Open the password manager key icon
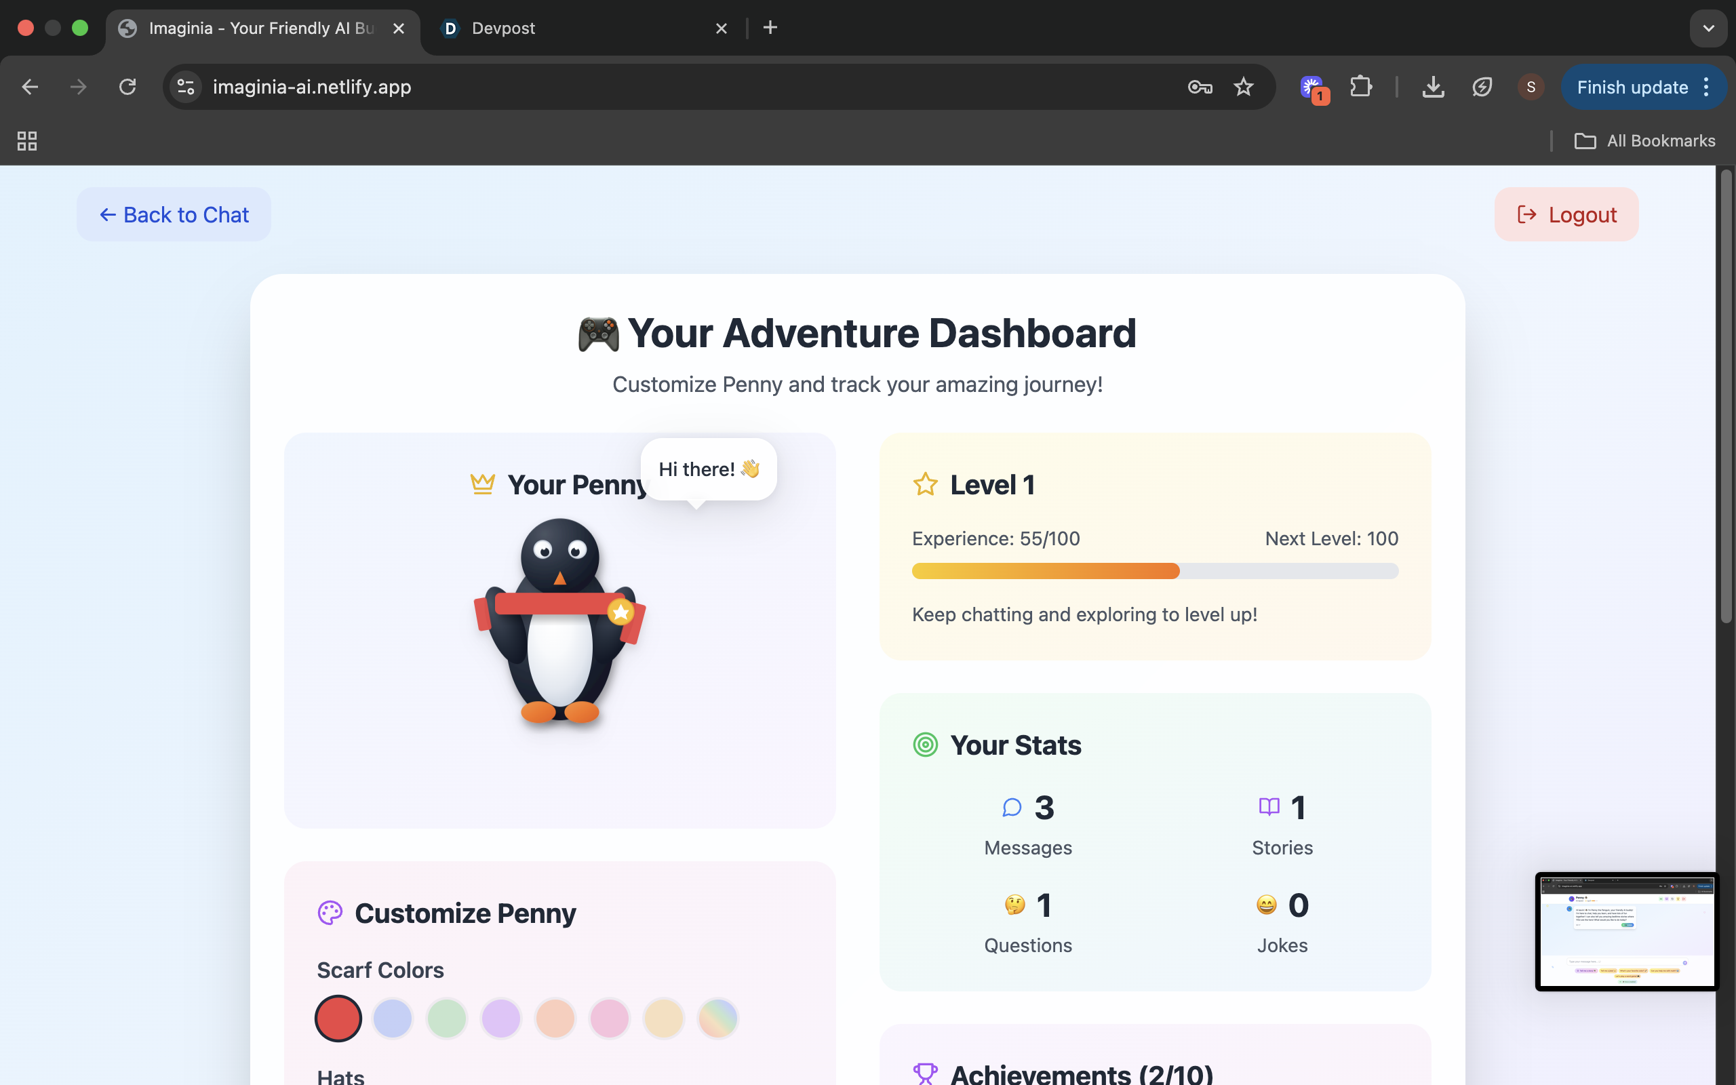The height and width of the screenshot is (1085, 1736). coord(1200,87)
